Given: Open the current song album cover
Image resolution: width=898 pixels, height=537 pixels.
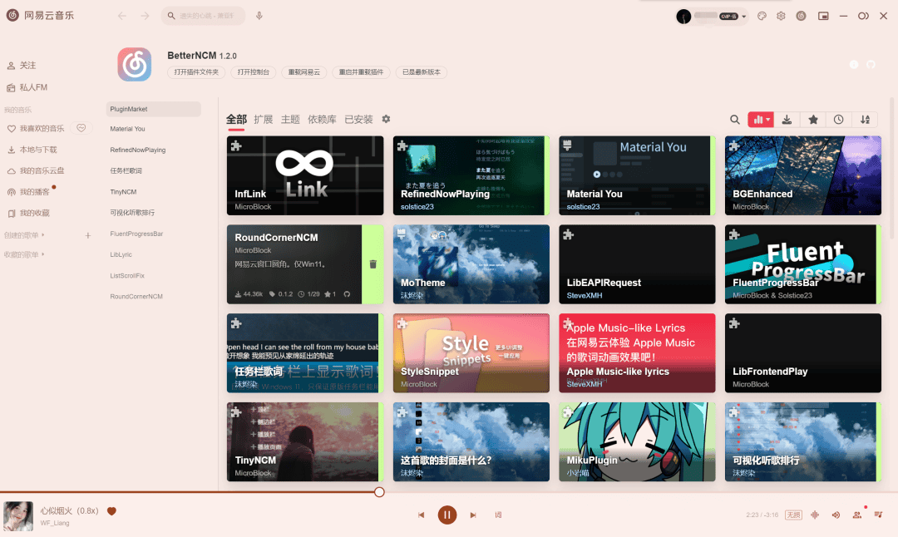Looking at the screenshot, I should coord(18,516).
